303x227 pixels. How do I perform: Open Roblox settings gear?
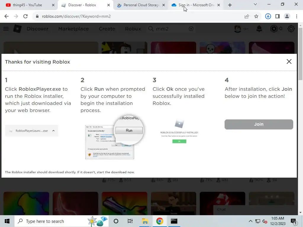pos(291,29)
